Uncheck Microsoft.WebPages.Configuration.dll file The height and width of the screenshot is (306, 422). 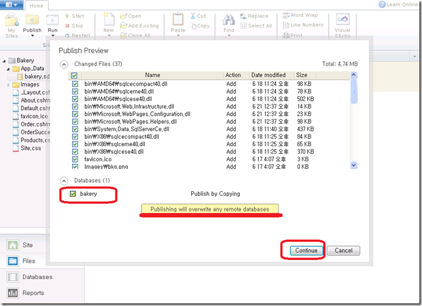click(75, 114)
